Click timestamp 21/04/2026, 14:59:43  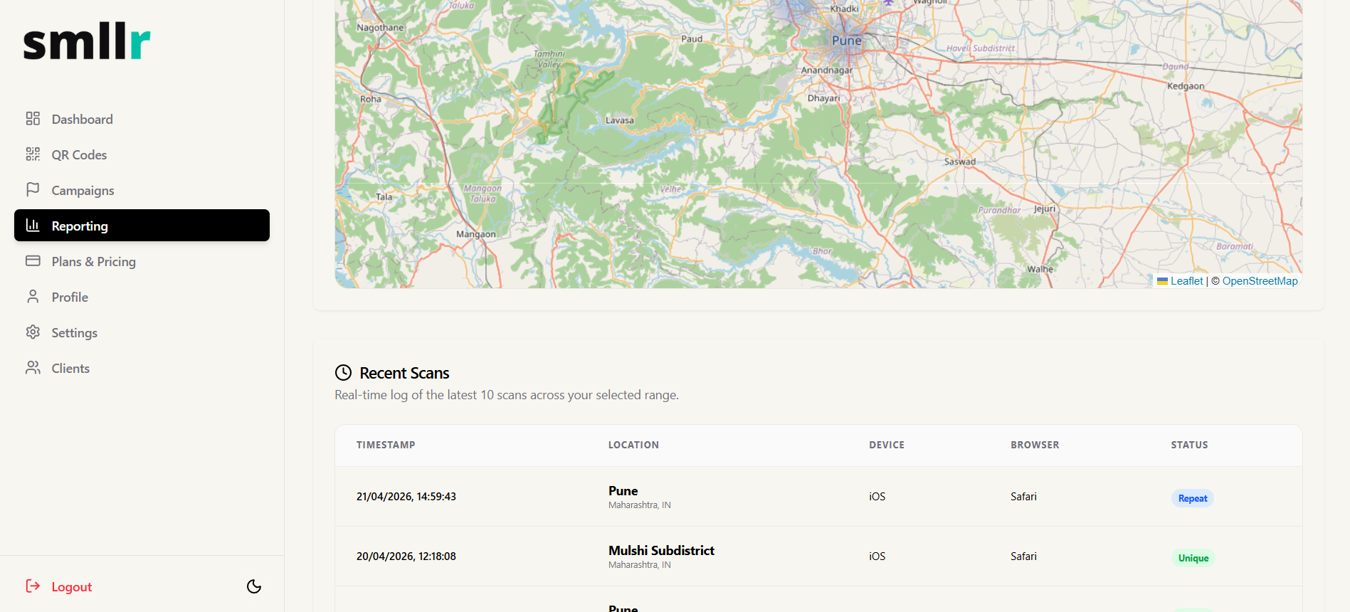pyautogui.click(x=406, y=497)
